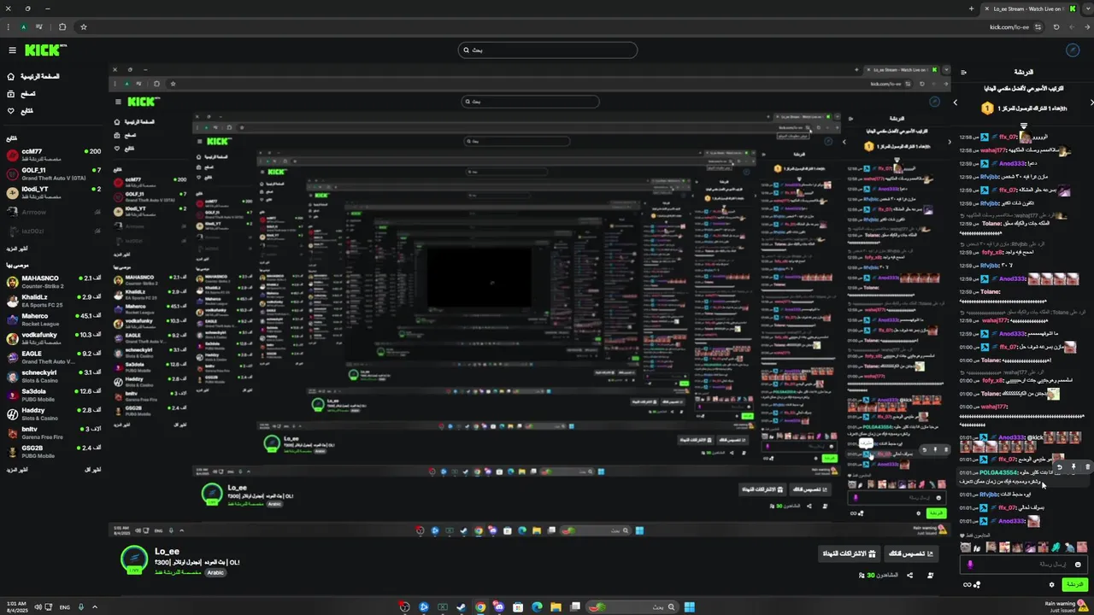Screen dimensions: 1094x615
Task: Open recommended channel GSG2B
Action: point(53,451)
